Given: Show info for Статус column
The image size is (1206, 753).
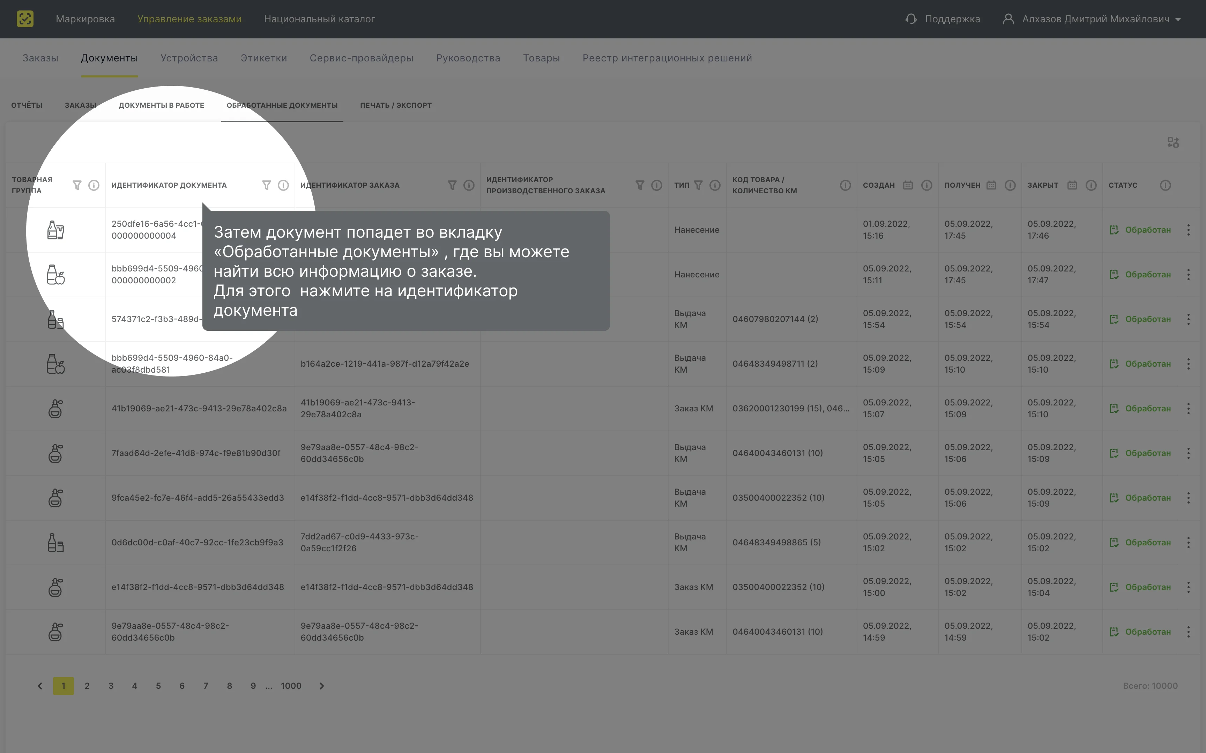Looking at the screenshot, I should pyautogui.click(x=1166, y=185).
